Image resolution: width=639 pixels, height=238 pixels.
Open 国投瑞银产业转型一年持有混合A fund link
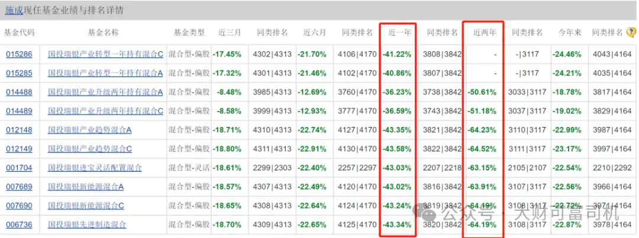pyautogui.click(x=105, y=73)
